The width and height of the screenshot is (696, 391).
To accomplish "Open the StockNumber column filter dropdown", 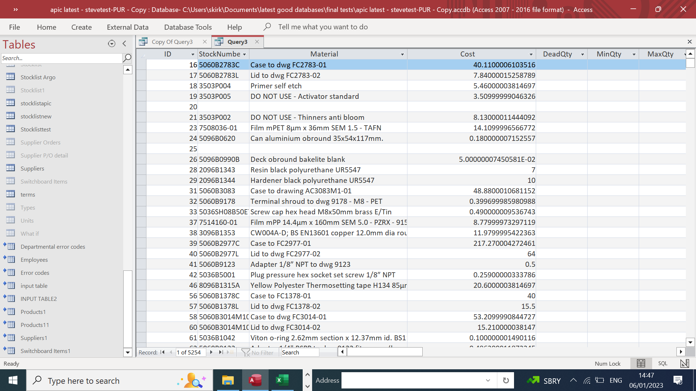I will [245, 54].
